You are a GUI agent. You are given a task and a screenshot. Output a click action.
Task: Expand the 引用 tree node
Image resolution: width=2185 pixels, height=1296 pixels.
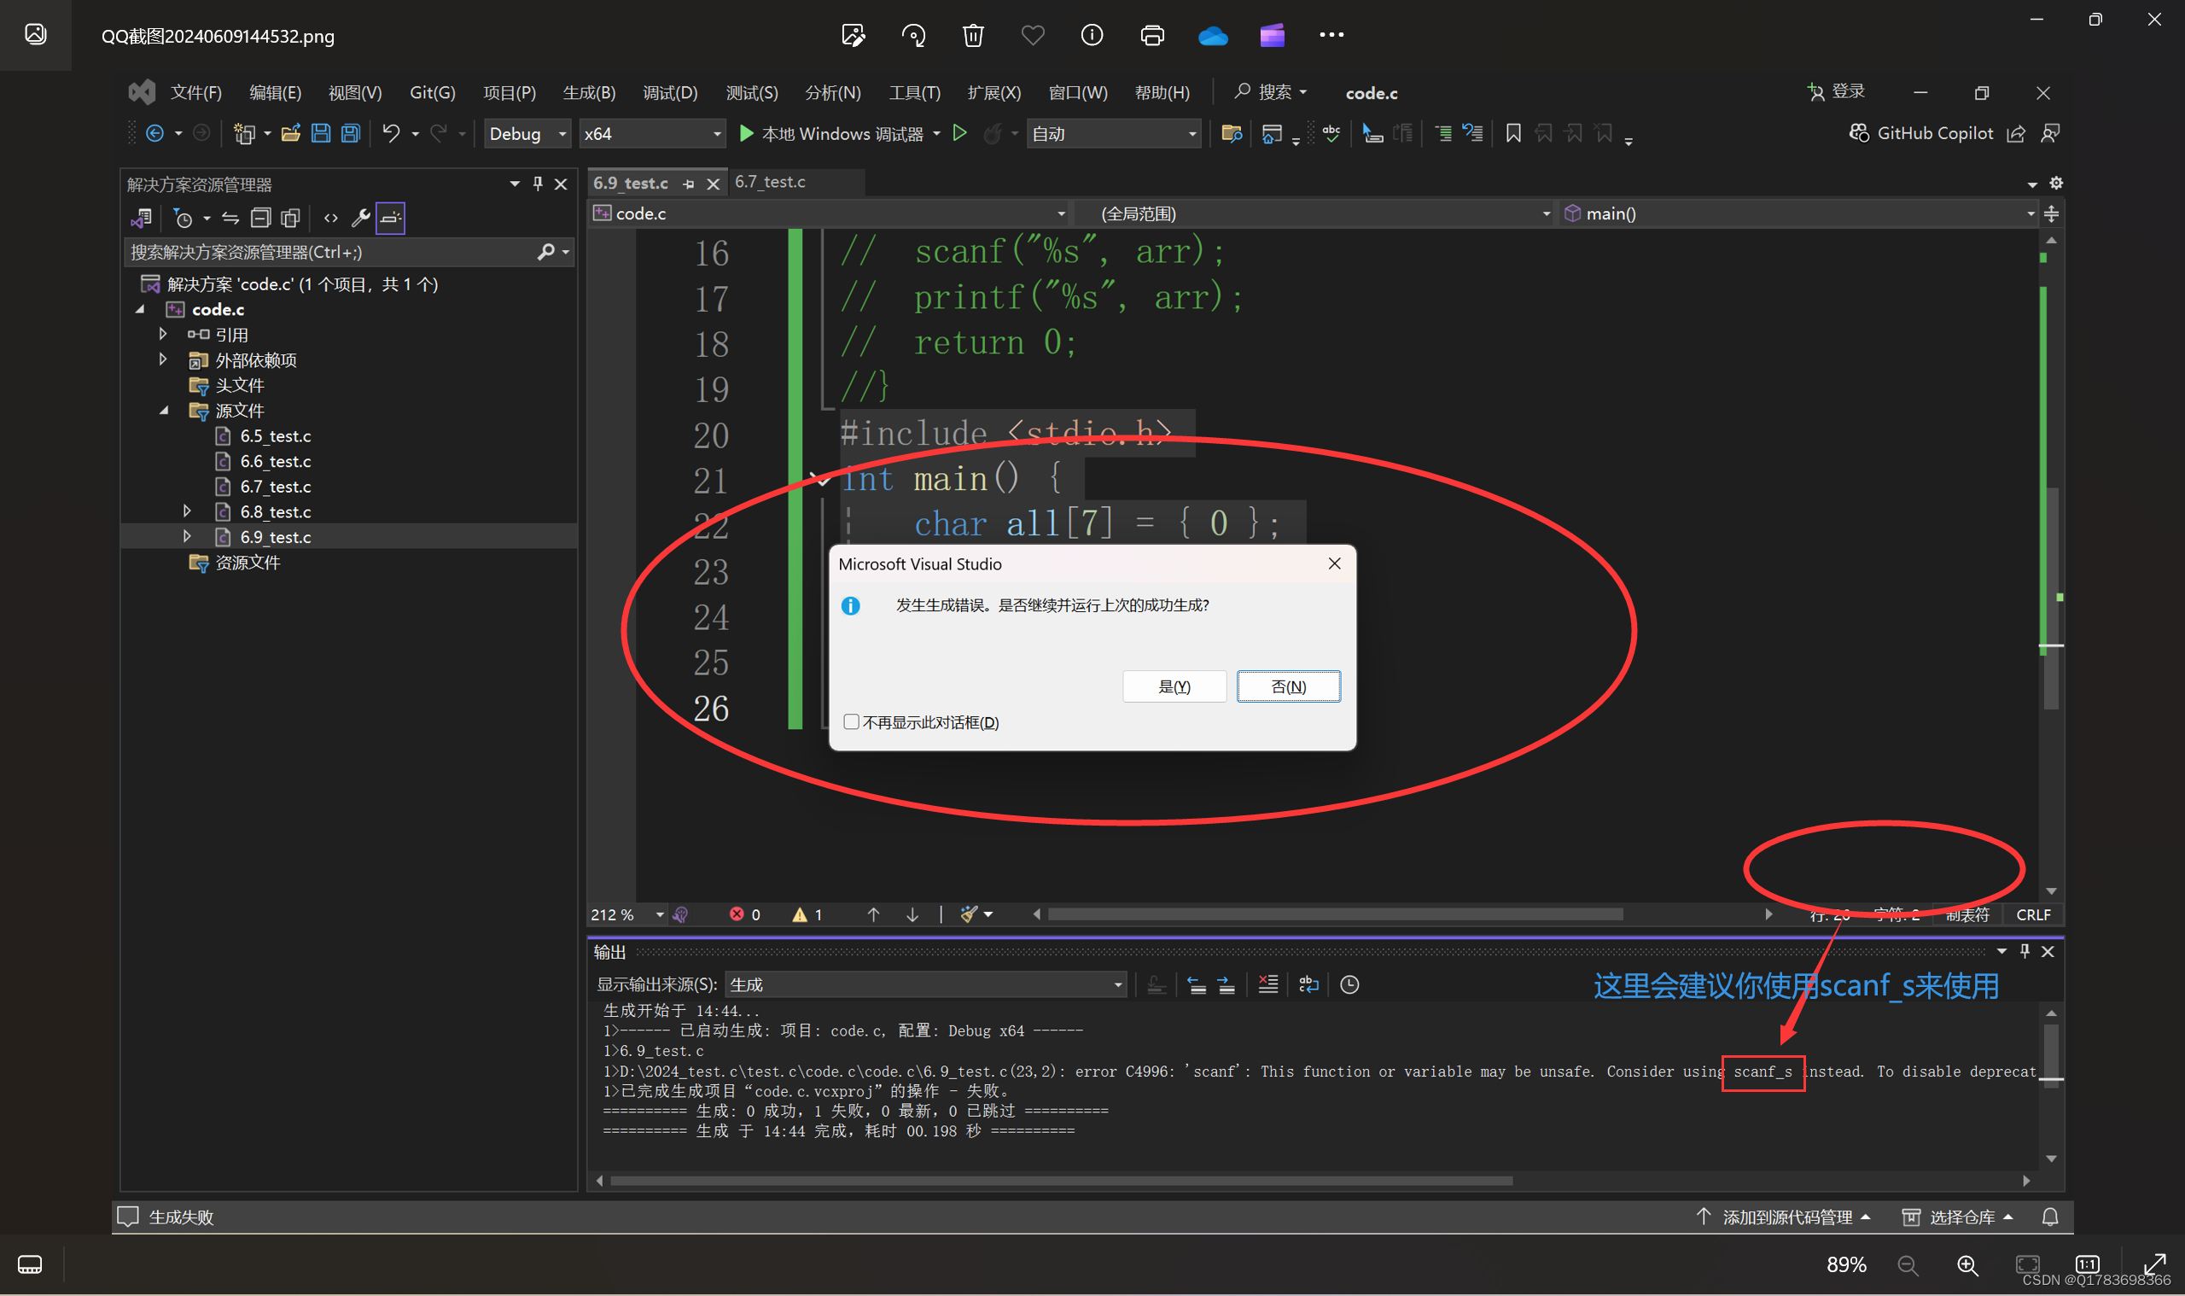coord(163,335)
